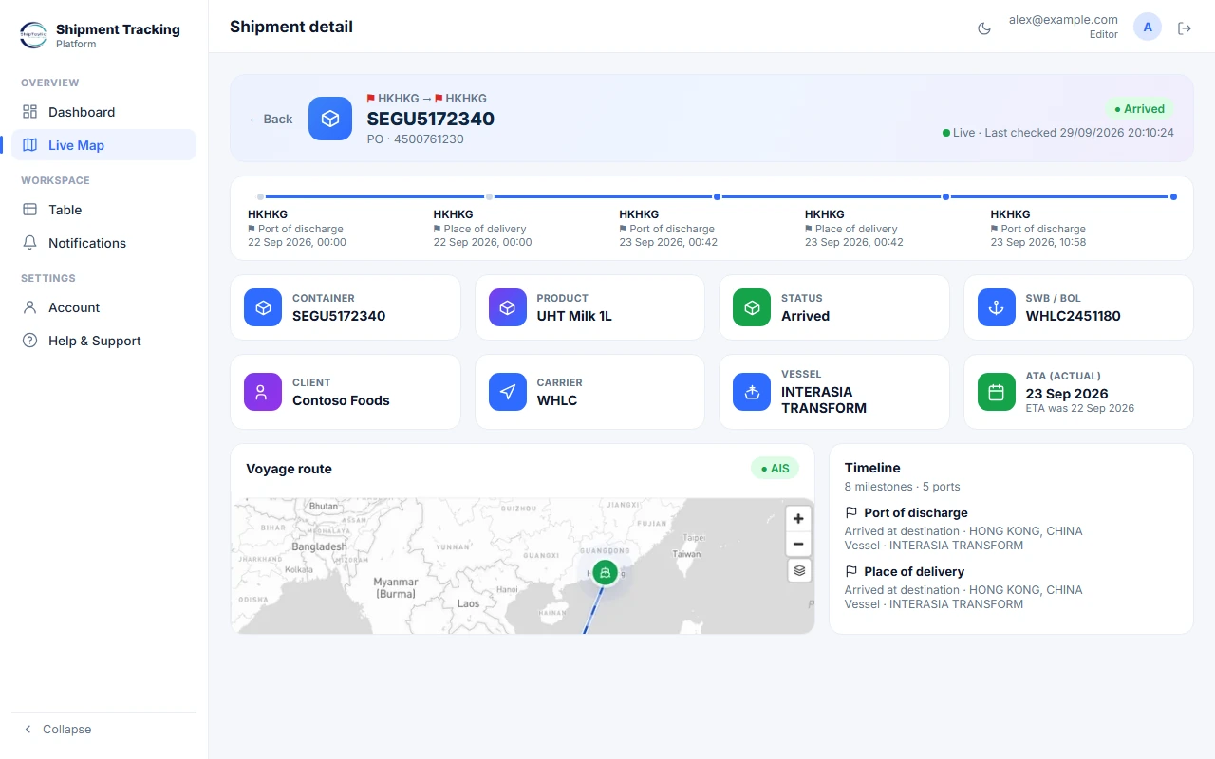Click the Container card cube icon
The image size is (1215, 759).
click(x=264, y=307)
